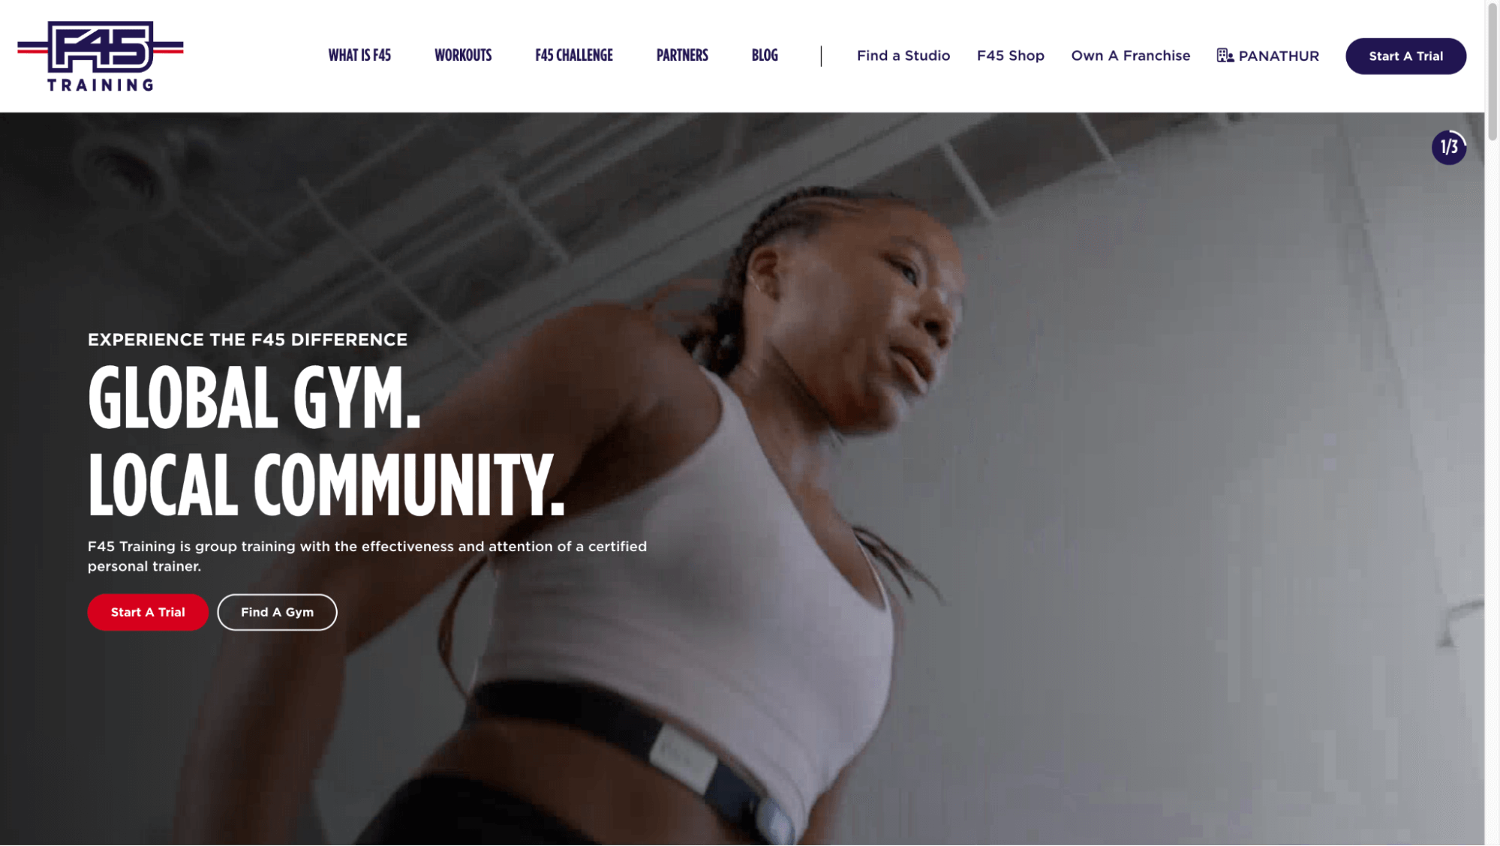Click the 1/3 slide progress indicator
The height and width of the screenshot is (846, 1500).
coord(1448,147)
